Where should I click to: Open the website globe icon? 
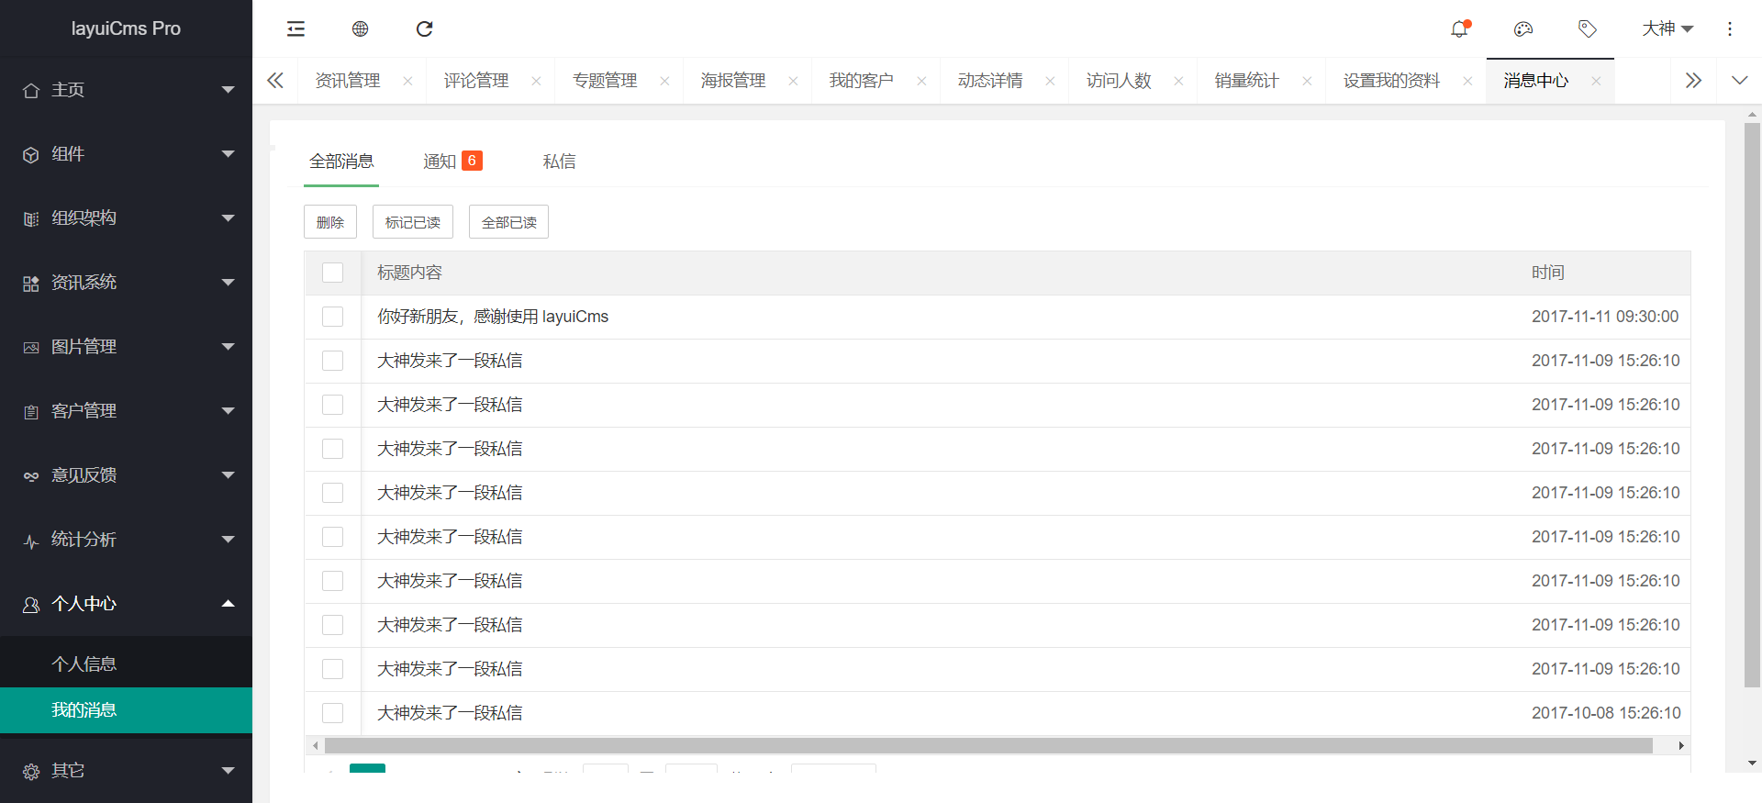(360, 28)
